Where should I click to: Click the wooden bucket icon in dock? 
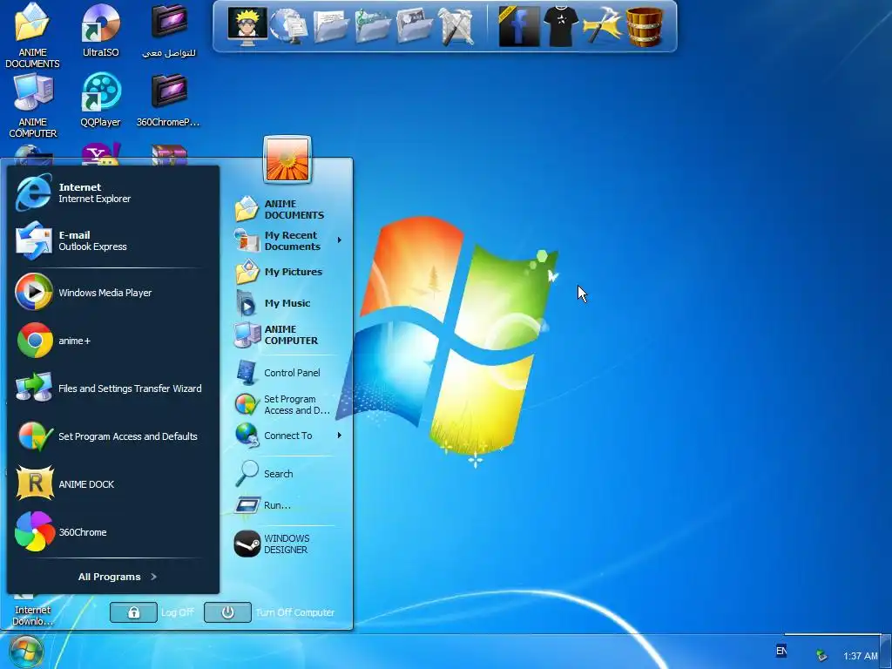click(644, 26)
